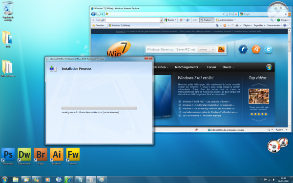The width and height of the screenshot is (293, 183).
Task: Open the Google toolbar search box dropdown
Action: point(161,20)
